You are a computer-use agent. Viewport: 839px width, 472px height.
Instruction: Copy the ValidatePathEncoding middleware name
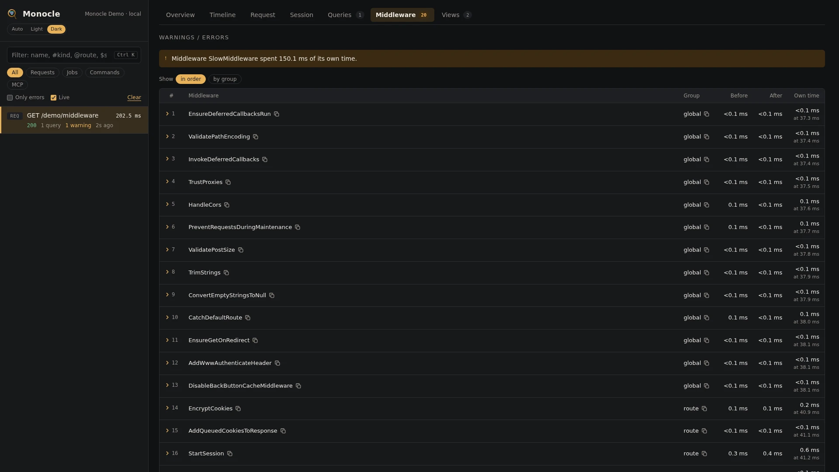tap(256, 137)
